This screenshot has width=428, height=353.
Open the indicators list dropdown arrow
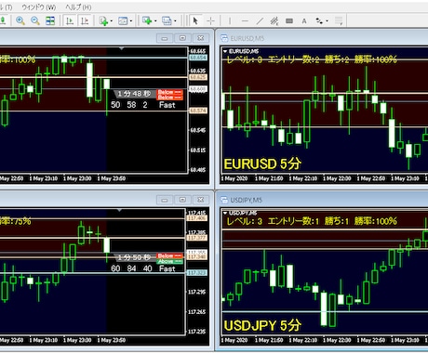pos(112,21)
